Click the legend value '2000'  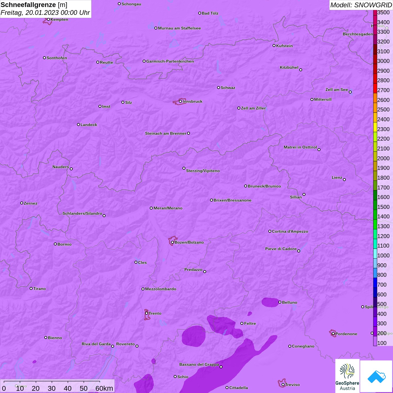[x=383, y=158]
